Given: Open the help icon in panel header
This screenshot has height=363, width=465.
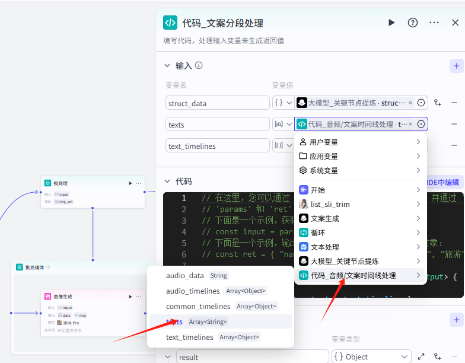Looking at the screenshot, I should coord(413,23).
